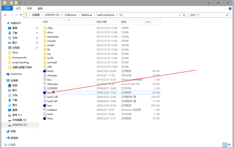Select the luac application icon
Viewport: 234px width, 148px height.
[45, 105]
